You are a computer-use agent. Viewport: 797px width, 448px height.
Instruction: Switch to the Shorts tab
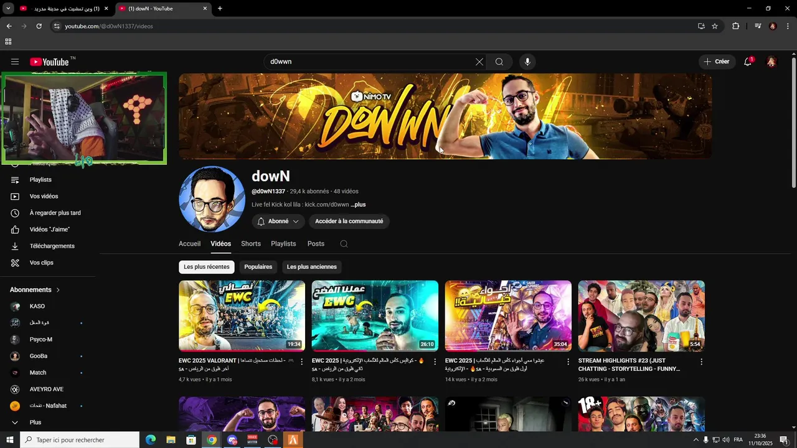(x=251, y=244)
